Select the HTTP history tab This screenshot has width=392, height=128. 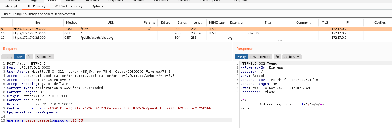[36, 6]
